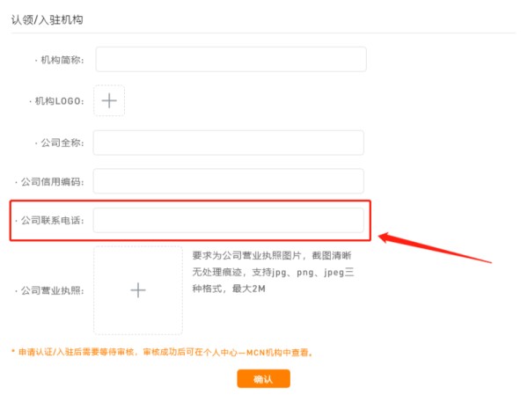This screenshot has width=528, height=395.
Task: Click the 要求为公司营业执照图片 hint line
Action: point(246,256)
